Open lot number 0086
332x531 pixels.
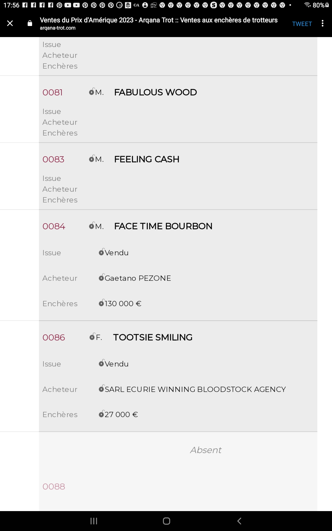pos(54,337)
